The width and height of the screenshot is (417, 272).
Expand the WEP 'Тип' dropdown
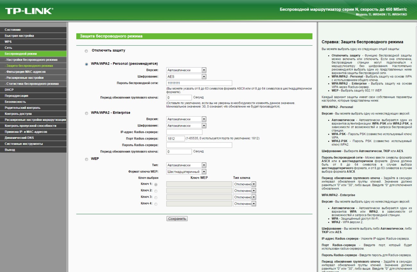186,165
